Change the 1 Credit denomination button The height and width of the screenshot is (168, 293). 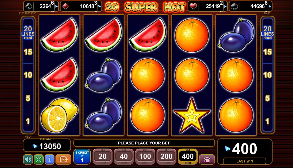coord(82,156)
